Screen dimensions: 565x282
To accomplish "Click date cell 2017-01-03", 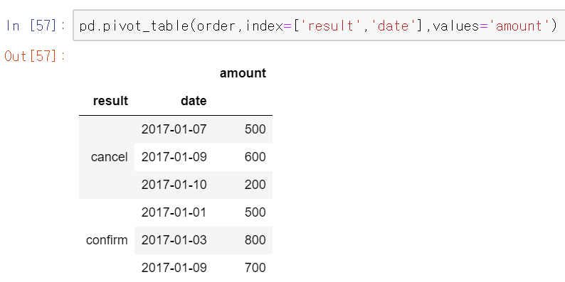I will tap(174, 240).
